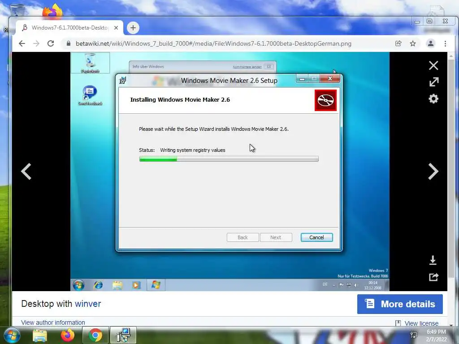
Task: Open media viewer settings gear
Action: (433, 99)
